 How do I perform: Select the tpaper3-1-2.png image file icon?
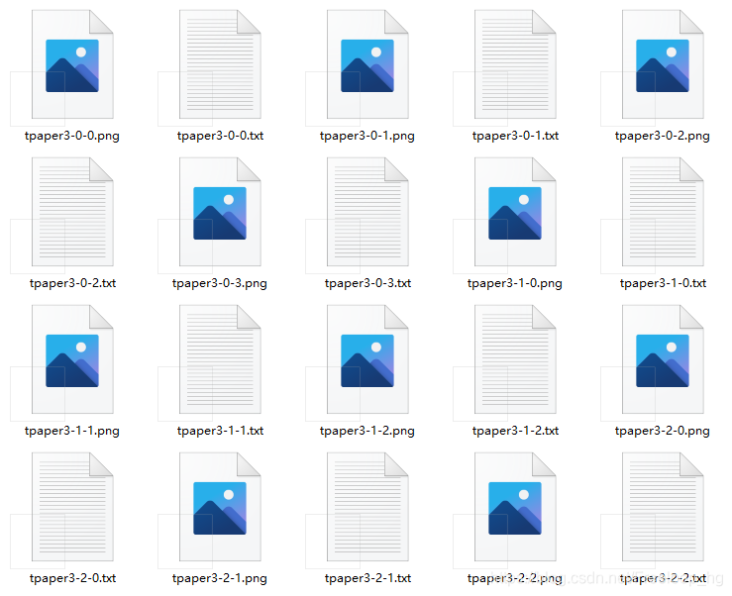point(367,359)
